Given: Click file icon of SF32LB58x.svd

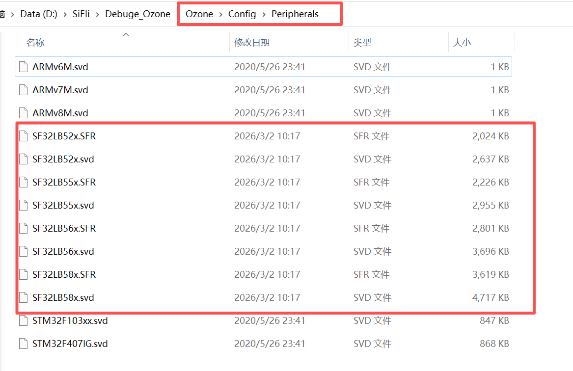Looking at the screenshot, I should [x=24, y=297].
